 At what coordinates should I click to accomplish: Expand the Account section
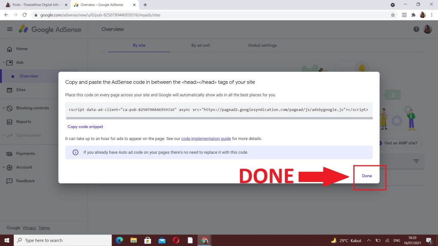pyautogui.click(x=3, y=167)
